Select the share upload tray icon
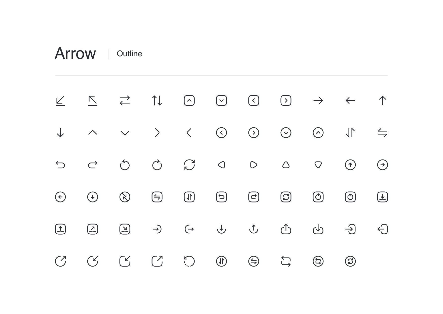The width and height of the screenshot is (443, 314). coord(286,229)
